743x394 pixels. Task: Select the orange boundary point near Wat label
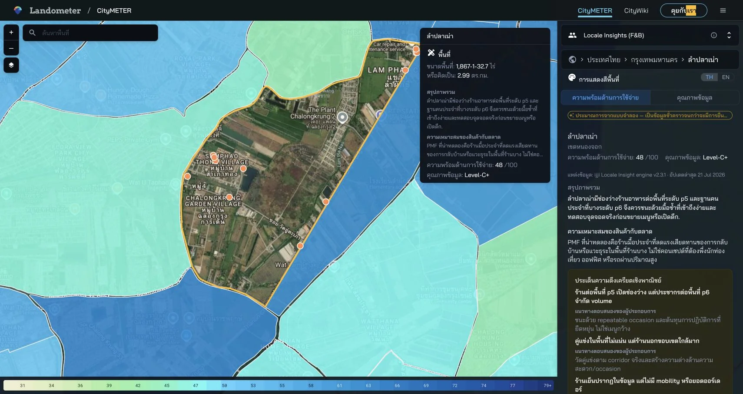click(300, 246)
